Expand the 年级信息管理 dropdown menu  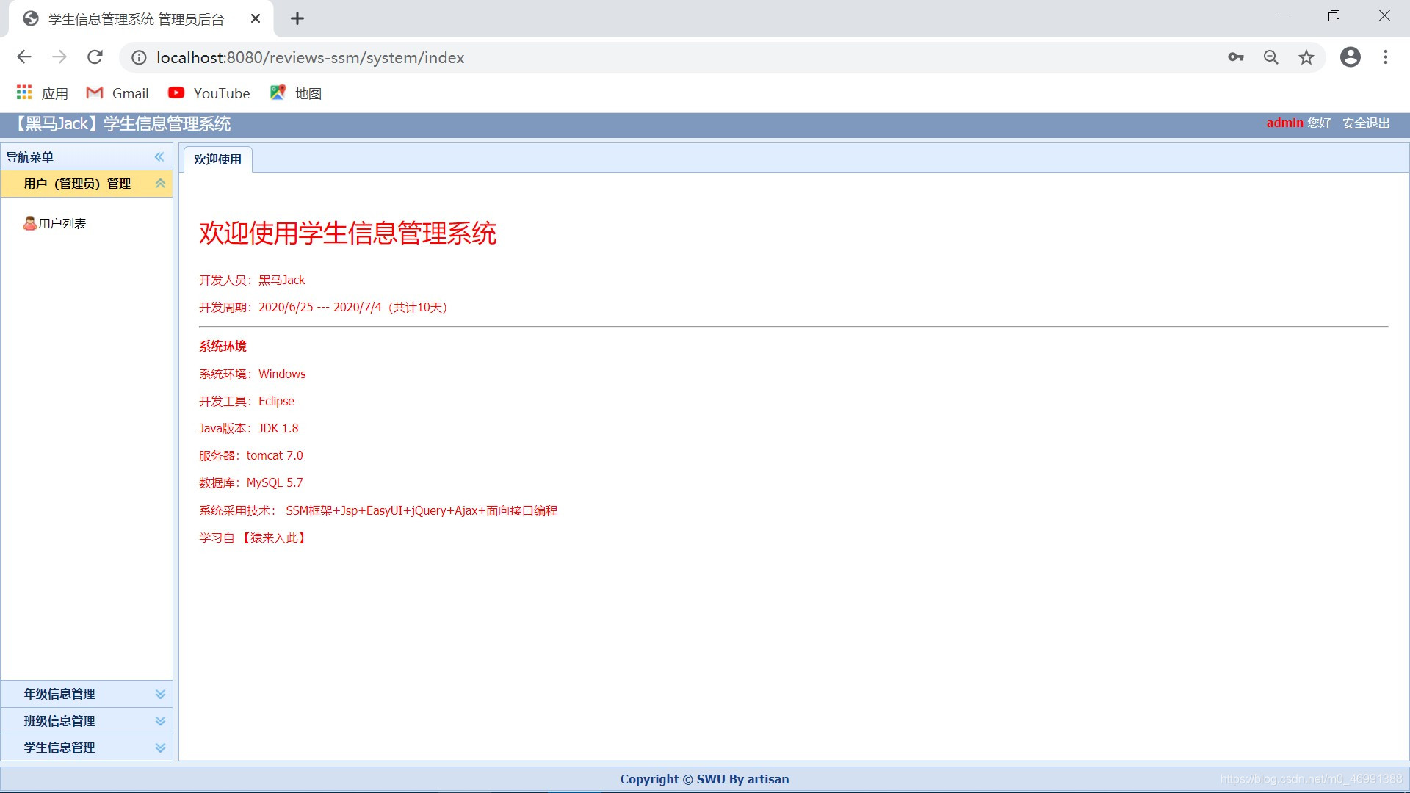(x=87, y=693)
